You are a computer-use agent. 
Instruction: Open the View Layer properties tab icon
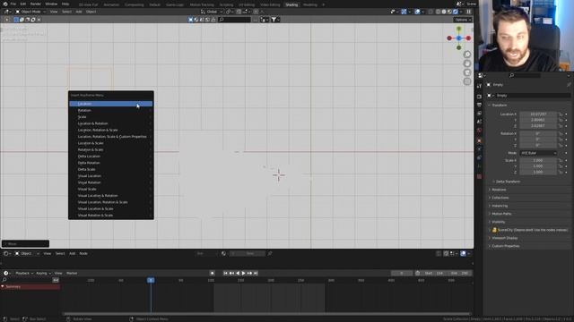tap(479, 114)
